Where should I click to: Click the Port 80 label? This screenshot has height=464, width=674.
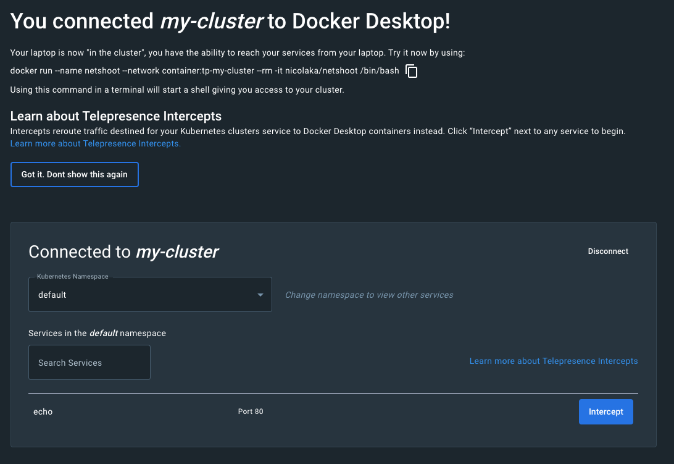251,411
